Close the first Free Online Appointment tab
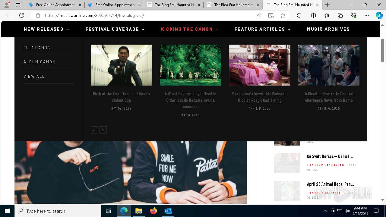386x217 pixels. (80, 5)
